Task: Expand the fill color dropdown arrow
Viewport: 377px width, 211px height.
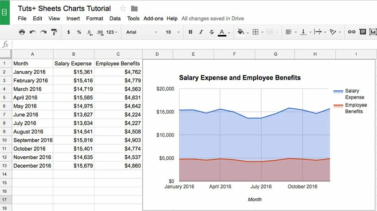Action: coord(247,33)
